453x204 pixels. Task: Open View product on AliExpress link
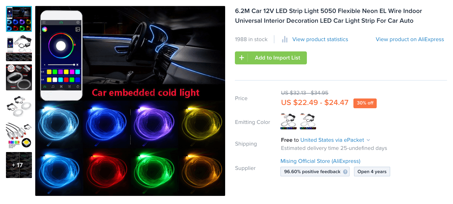point(410,40)
